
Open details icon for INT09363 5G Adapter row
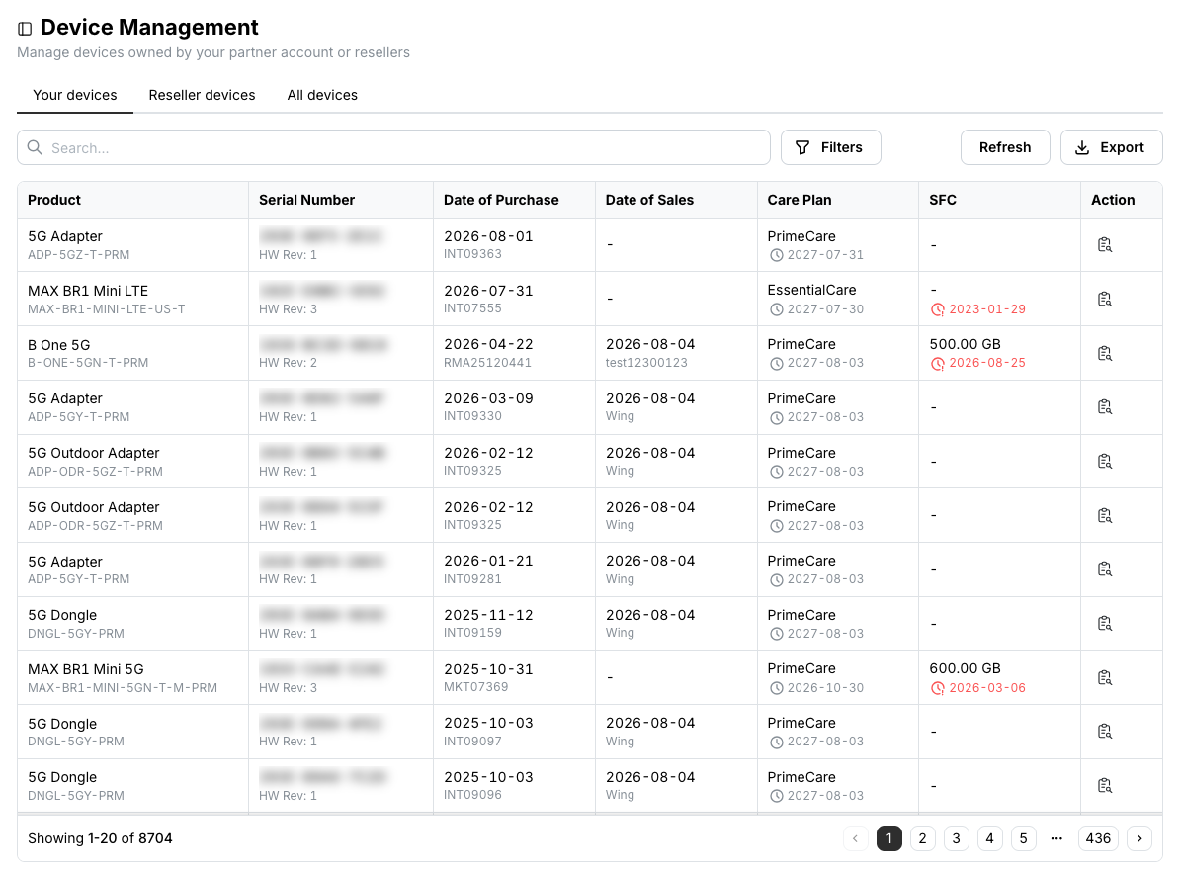[1104, 244]
